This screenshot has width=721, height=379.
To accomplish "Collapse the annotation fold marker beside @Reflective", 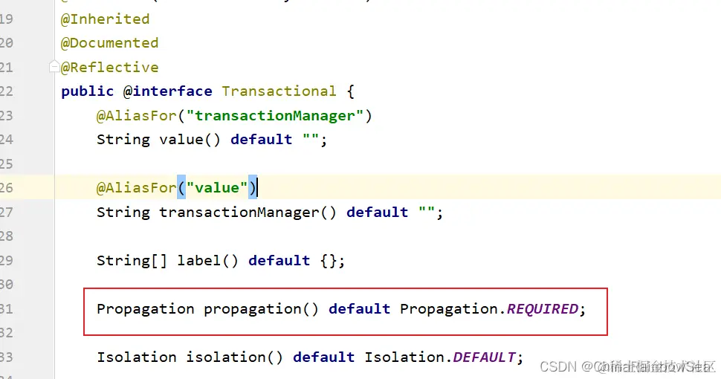I will click(55, 67).
